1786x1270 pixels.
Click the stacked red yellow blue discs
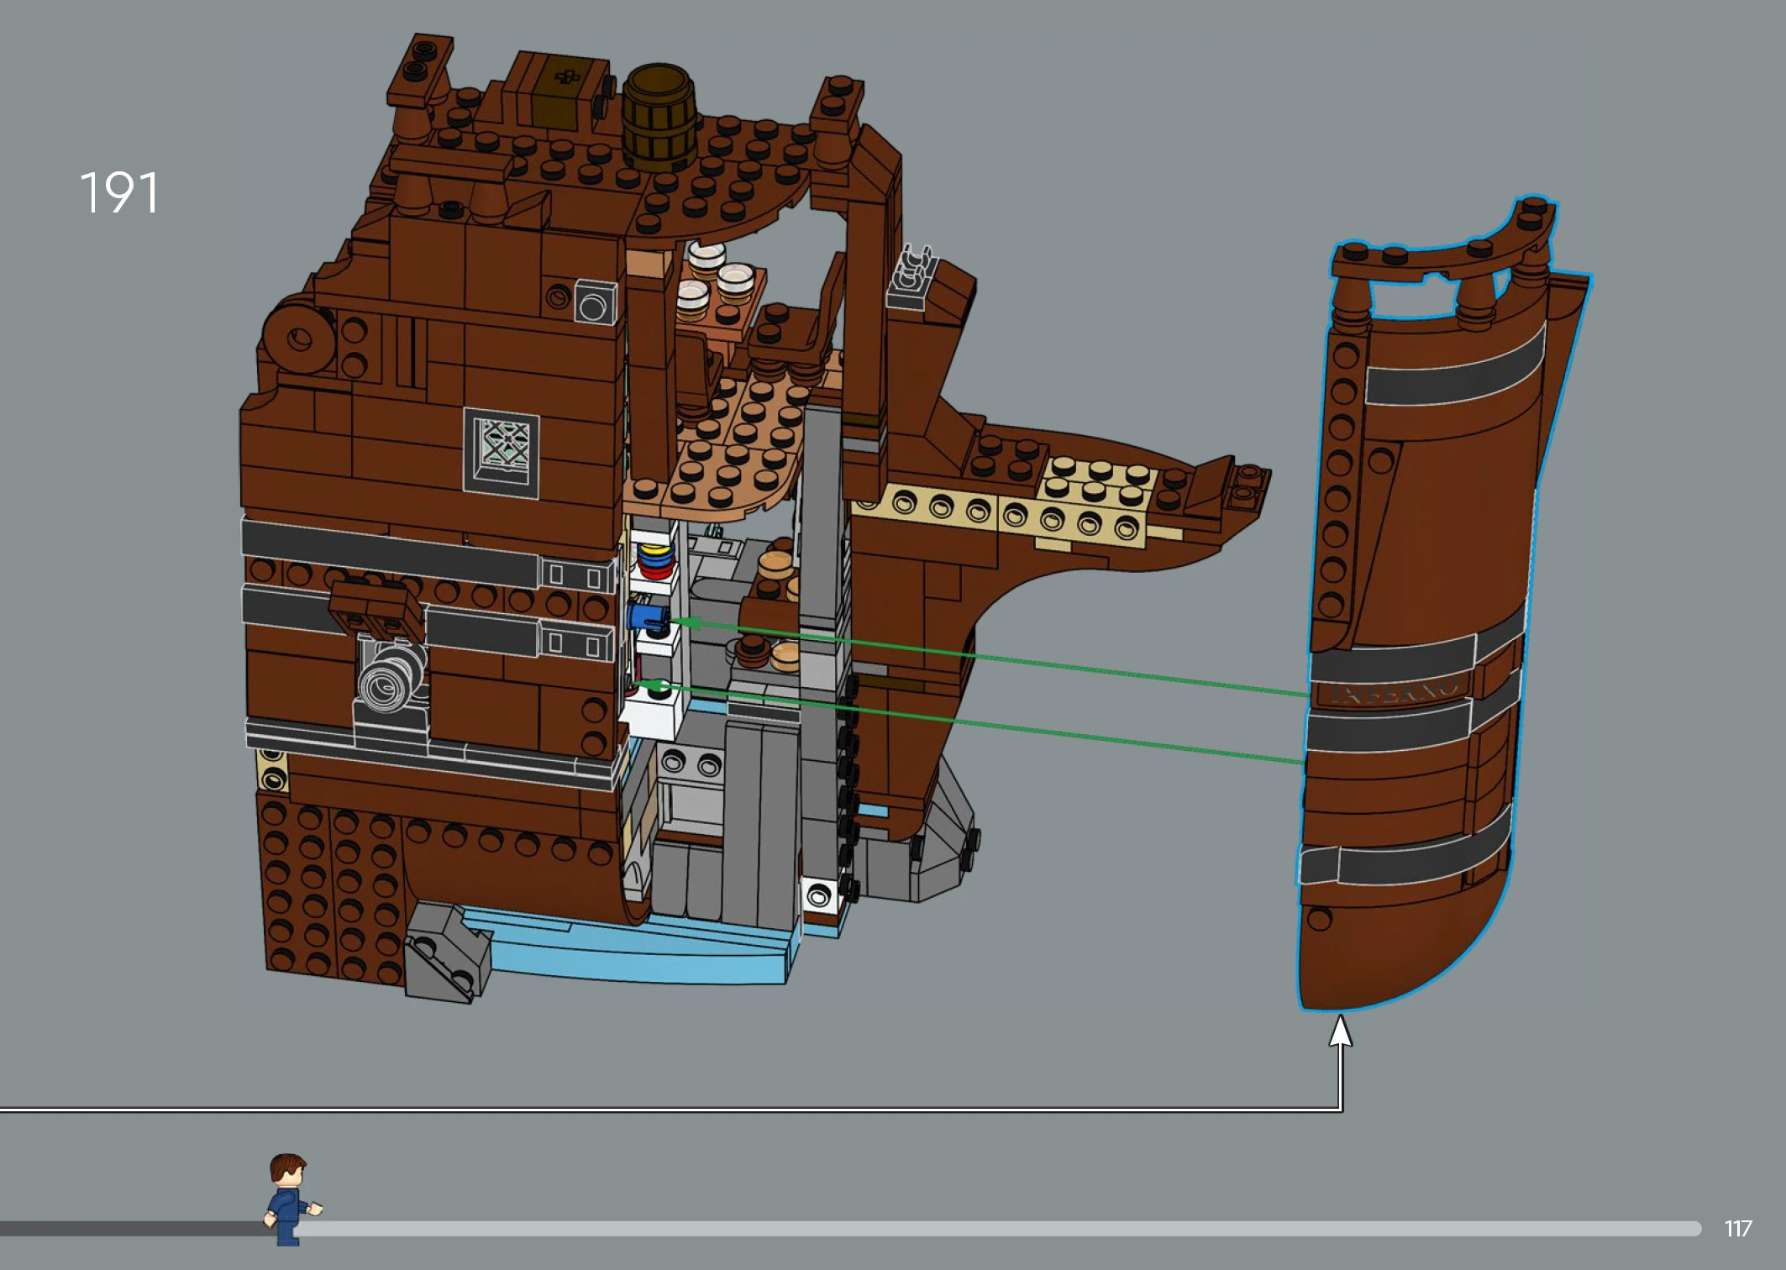[657, 560]
